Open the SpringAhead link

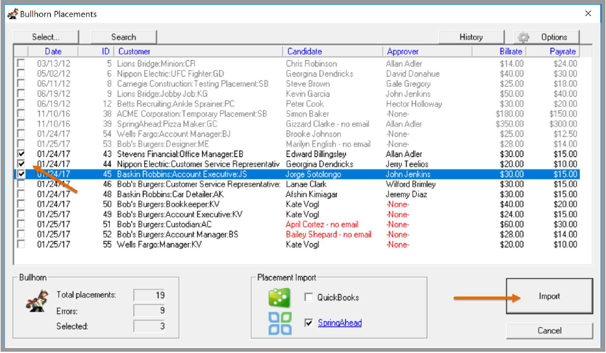point(340,323)
